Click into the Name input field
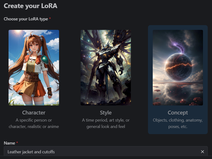Image resolution: width=212 pixels, height=159 pixels. (106, 152)
